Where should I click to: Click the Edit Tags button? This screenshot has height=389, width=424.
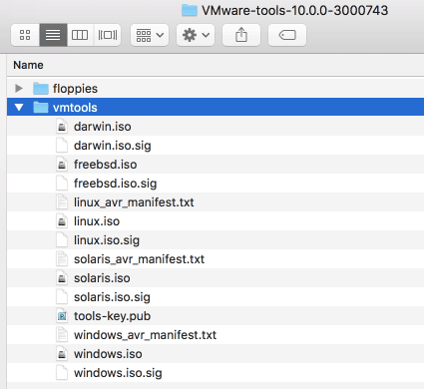(x=287, y=35)
